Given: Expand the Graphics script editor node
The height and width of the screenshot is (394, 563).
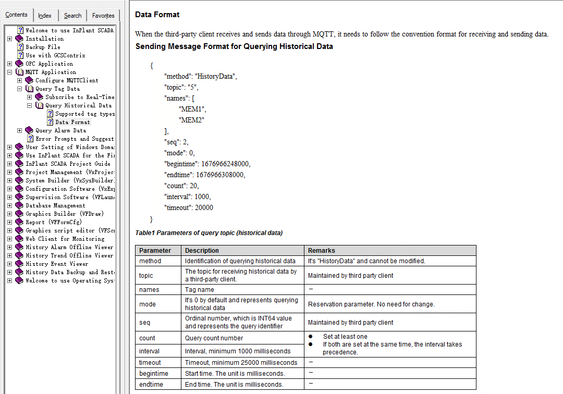Looking at the screenshot, I should 10,231.
